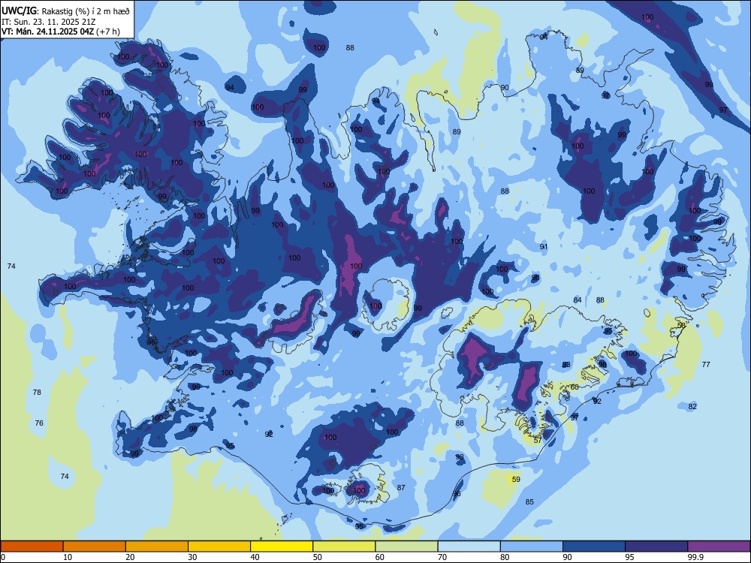Click the 10–20 orange legend swatch
This screenshot has height=563, width=751.
click(95, 546)
